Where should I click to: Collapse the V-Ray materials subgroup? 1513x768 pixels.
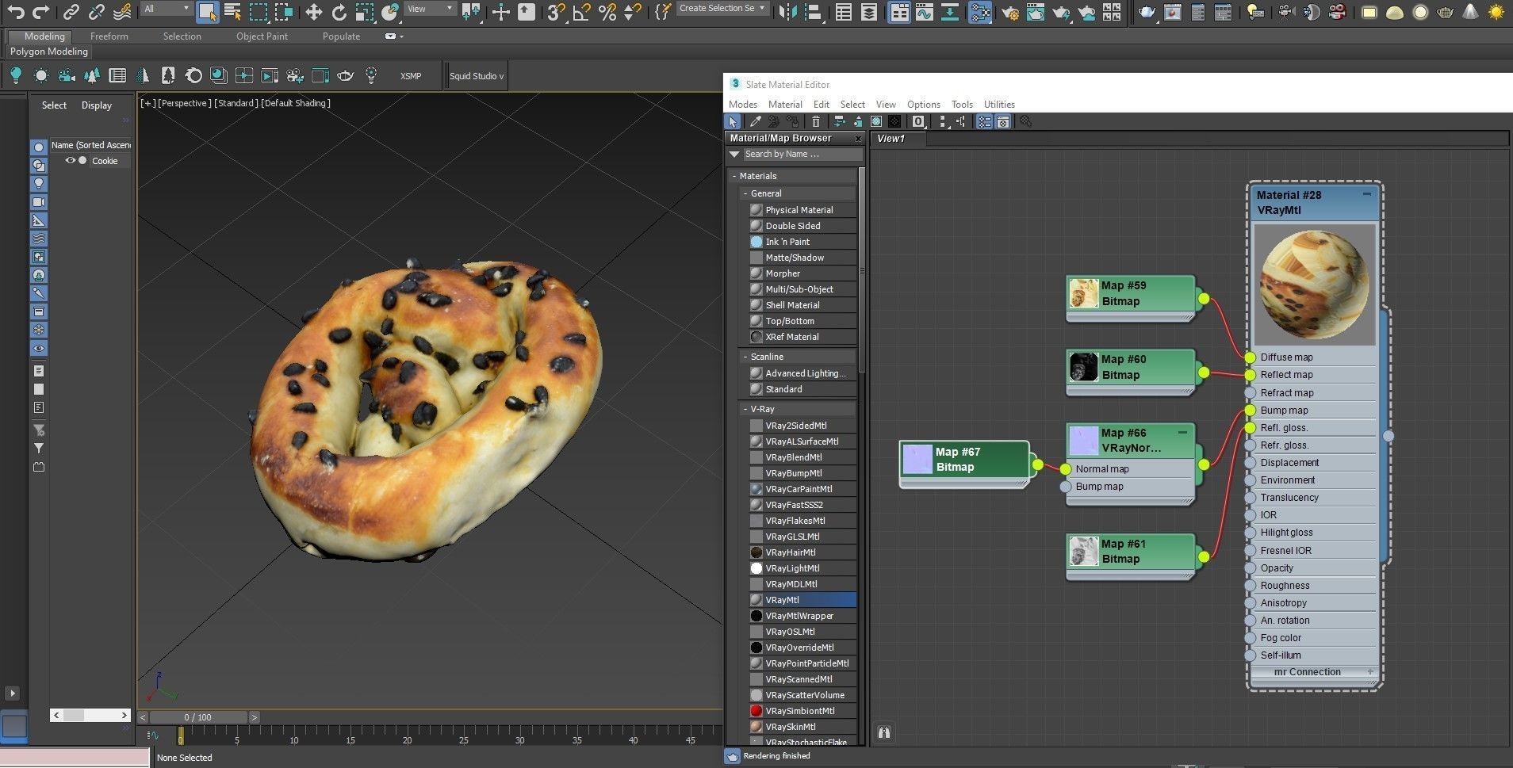pyautogui.click(x=745, y=409)
